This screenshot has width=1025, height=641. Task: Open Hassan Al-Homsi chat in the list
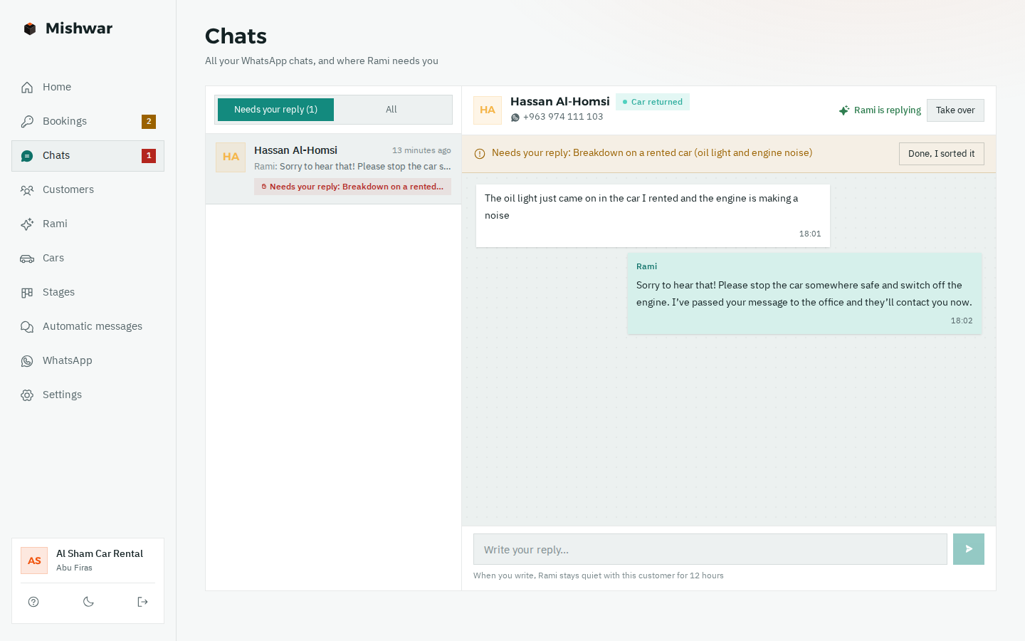click(x=333, y=169)
